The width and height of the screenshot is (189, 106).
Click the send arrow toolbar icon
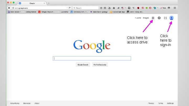pyautogui.click(x=118, y=8)
